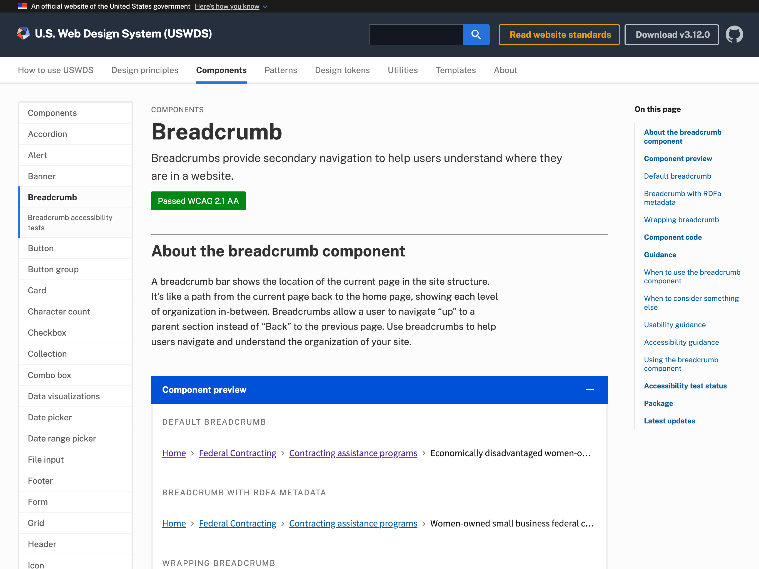This screenshot has height=569, width=759.
Task: Jump to Latest updates section link
Action: (669, 421)
